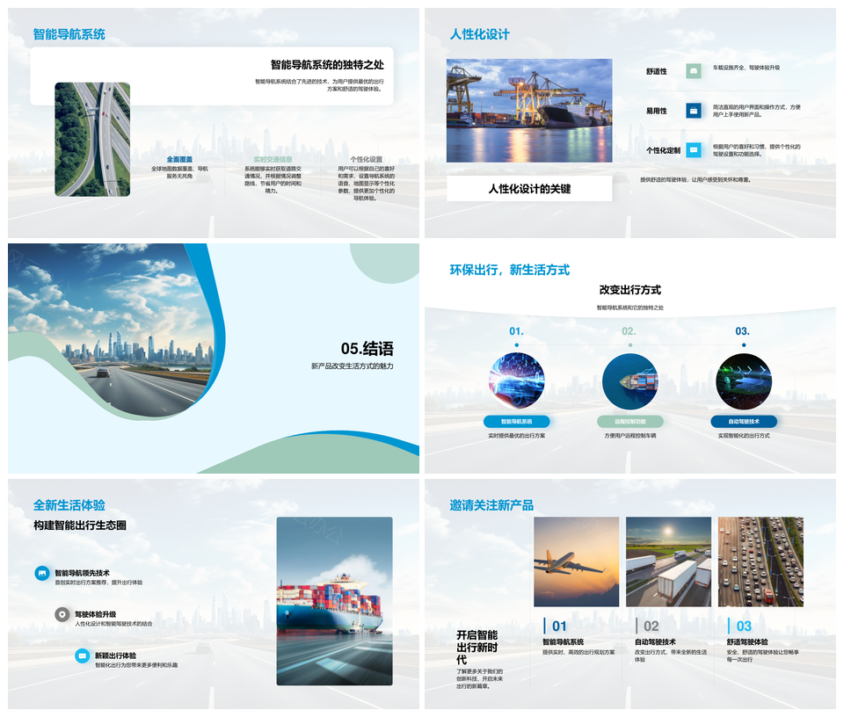This screenshot has width=844, height=717.
Task: Click the green mail icon beside 舒适性
Action: point(694,71)
